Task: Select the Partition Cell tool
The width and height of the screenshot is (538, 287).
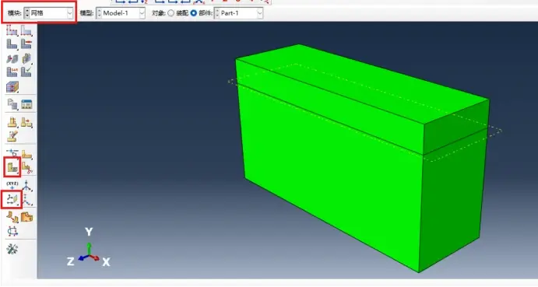Action: click(x=12, y=167)
